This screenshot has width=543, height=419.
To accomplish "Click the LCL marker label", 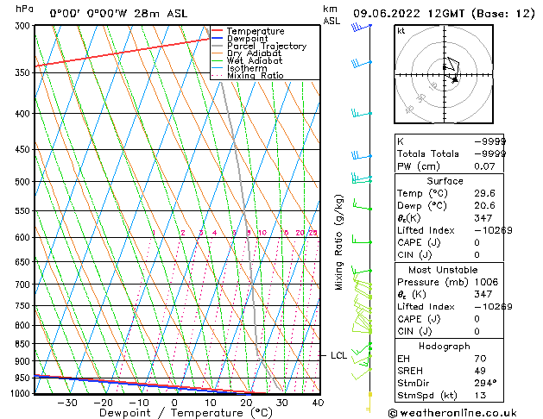I will tap(338, 355).
